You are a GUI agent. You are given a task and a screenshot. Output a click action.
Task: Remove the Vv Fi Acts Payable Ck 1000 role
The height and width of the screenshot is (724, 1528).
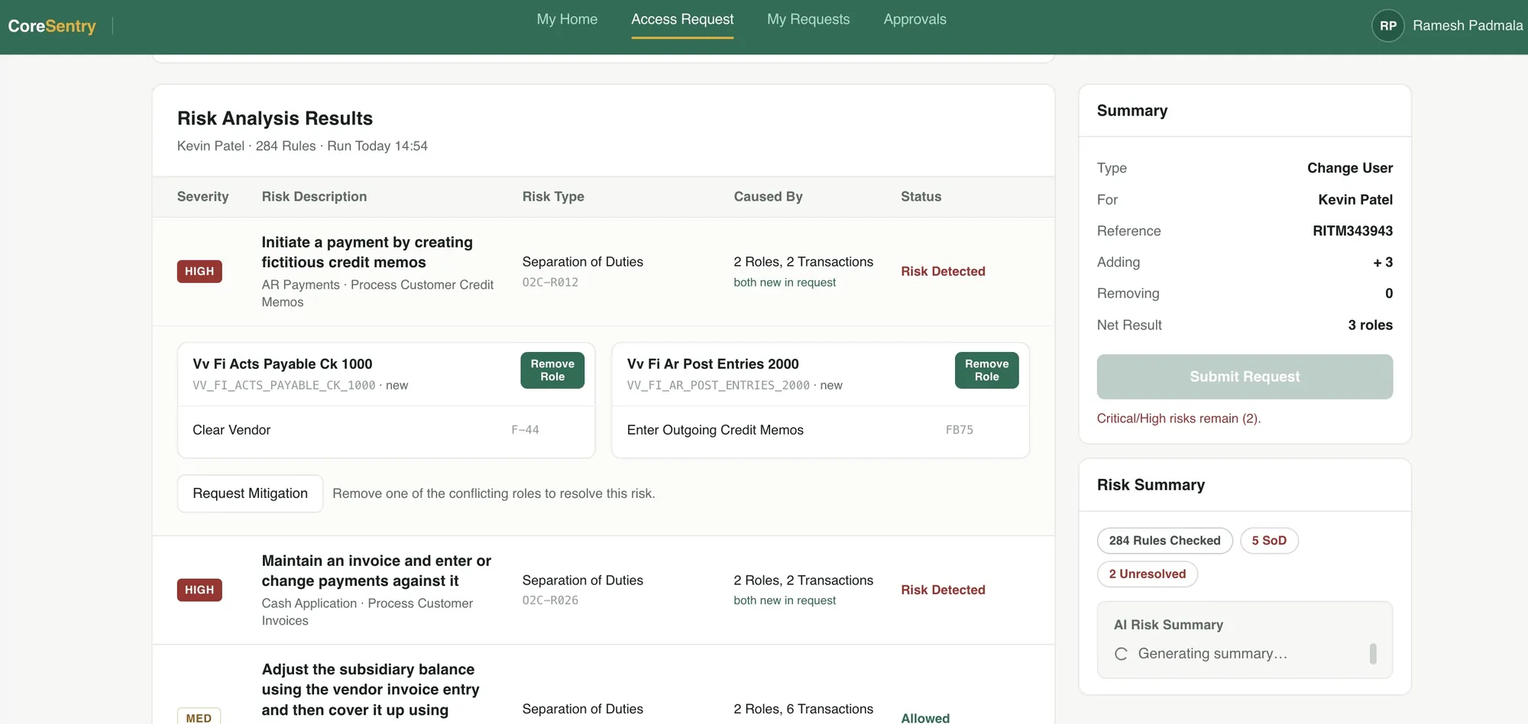[552, 370]
